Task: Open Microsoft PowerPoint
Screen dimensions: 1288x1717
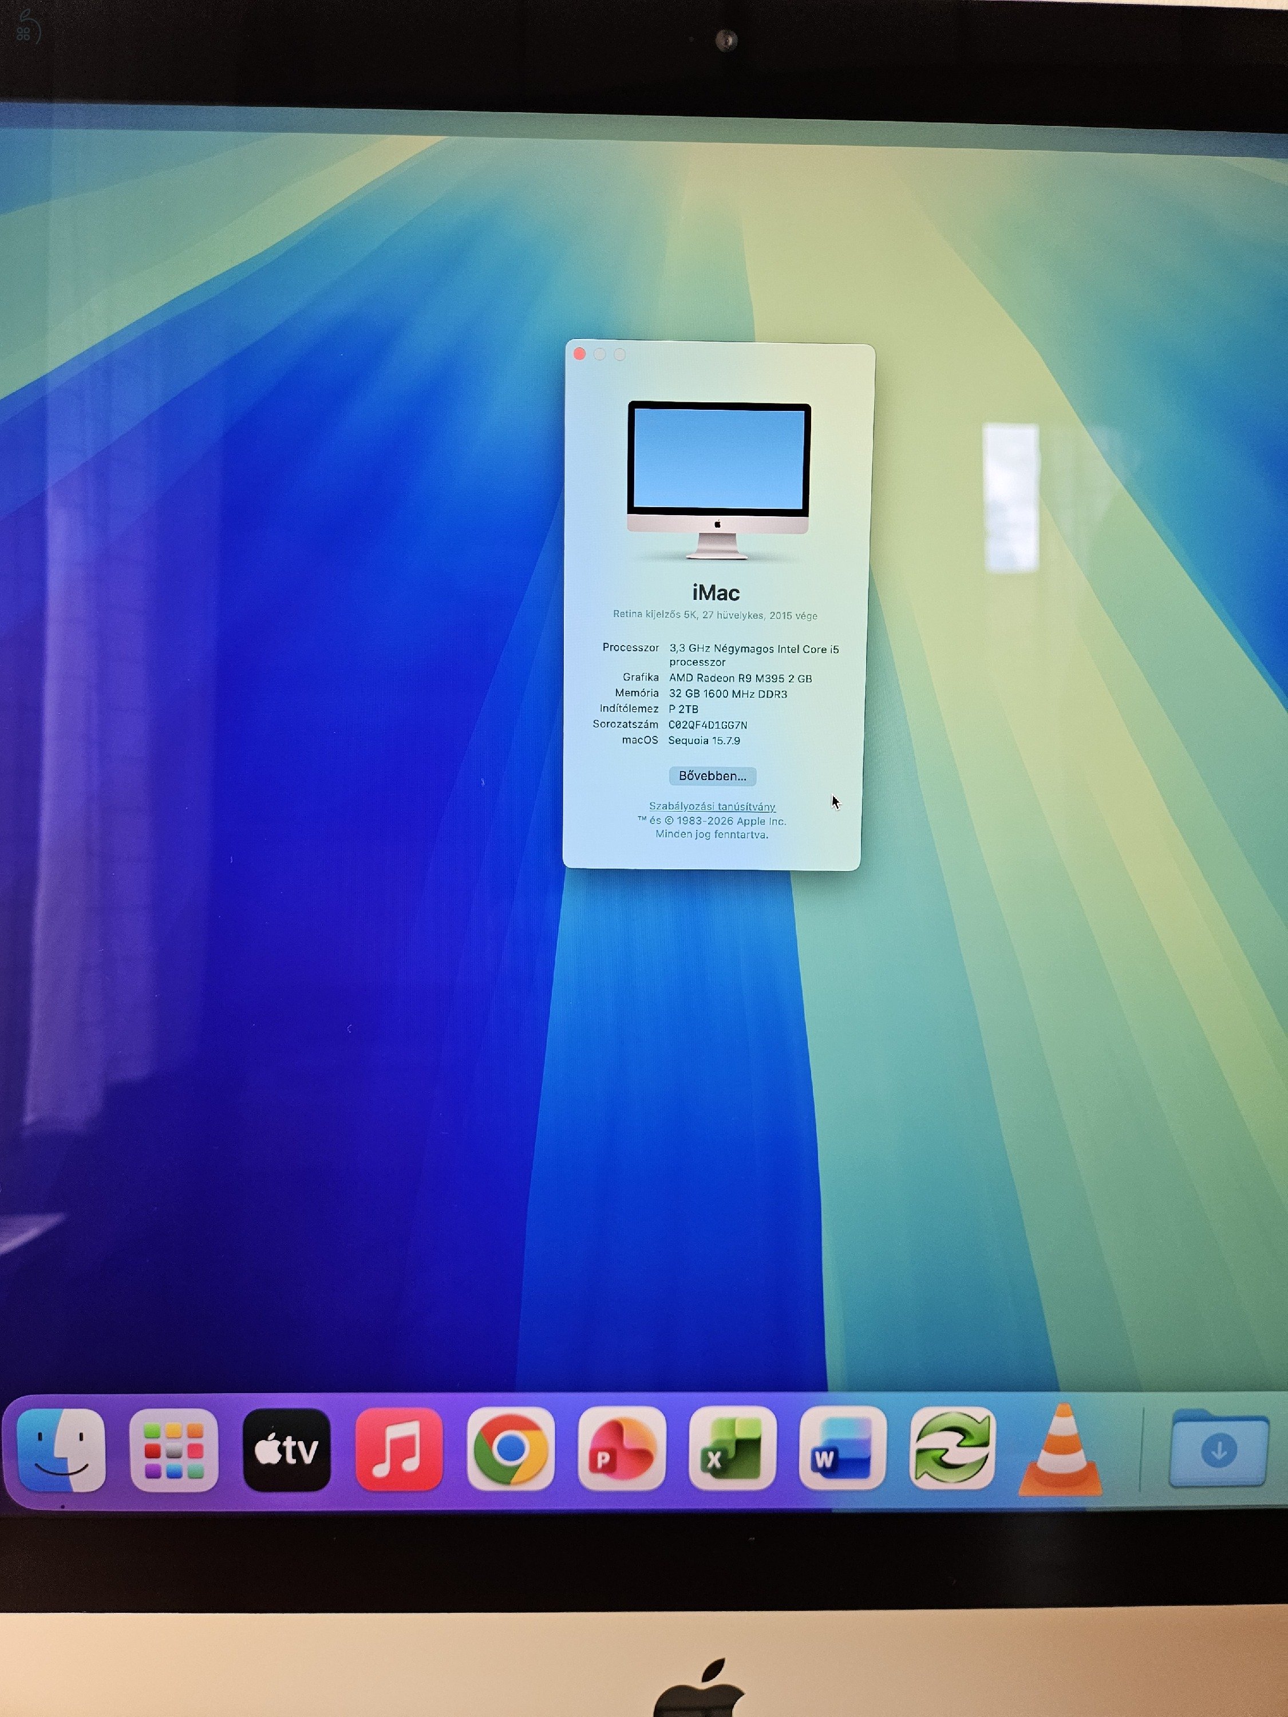Action: coord(622,1449)
